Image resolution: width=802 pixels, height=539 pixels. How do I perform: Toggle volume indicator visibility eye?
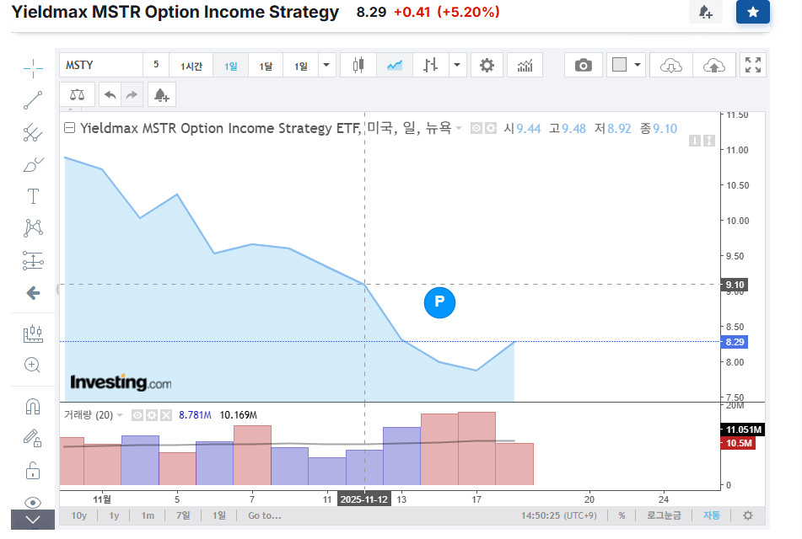tap(137, 415)
